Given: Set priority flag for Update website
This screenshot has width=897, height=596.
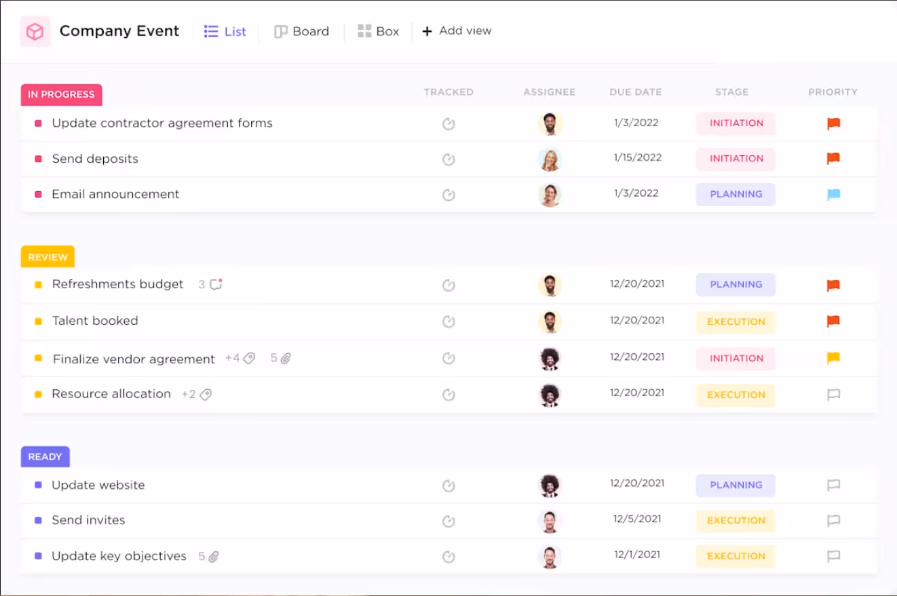Looking at the screenshot, I should click(833, 485).
